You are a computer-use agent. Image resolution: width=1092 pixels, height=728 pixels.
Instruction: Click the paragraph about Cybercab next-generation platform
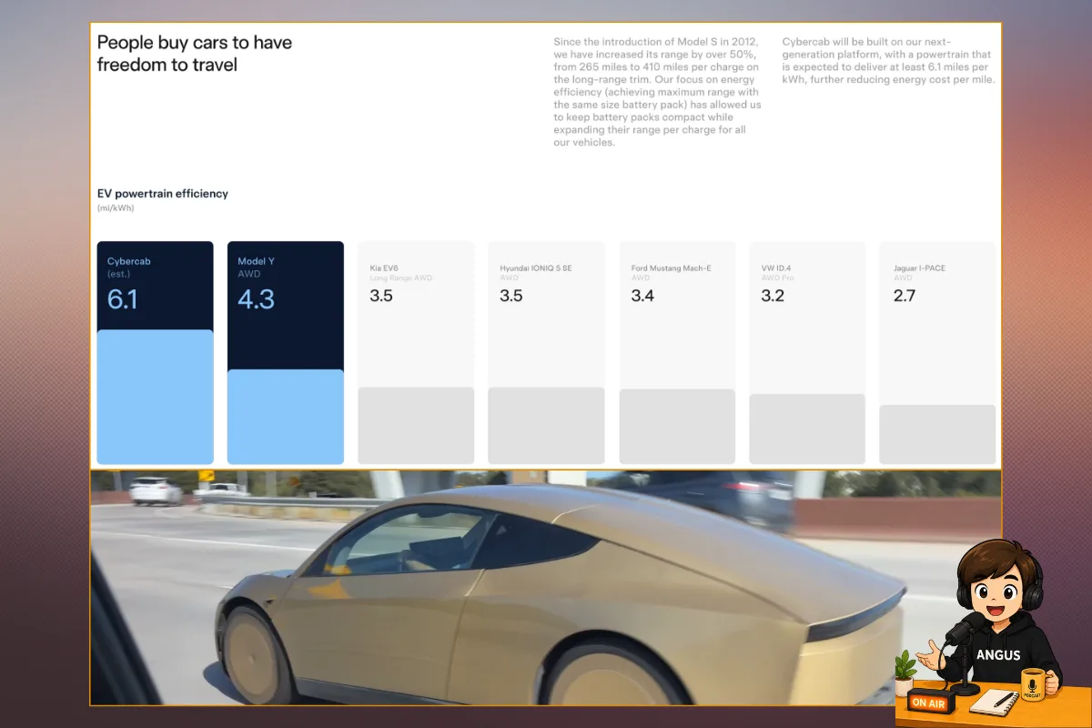click(x=888, y=61)
